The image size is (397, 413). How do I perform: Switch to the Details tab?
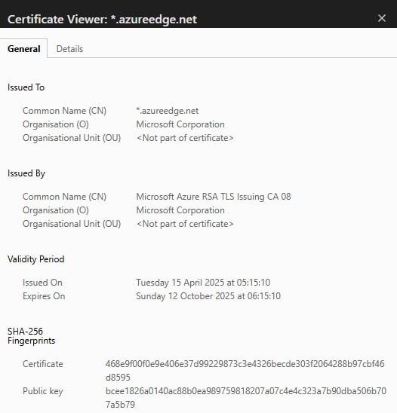69,49
